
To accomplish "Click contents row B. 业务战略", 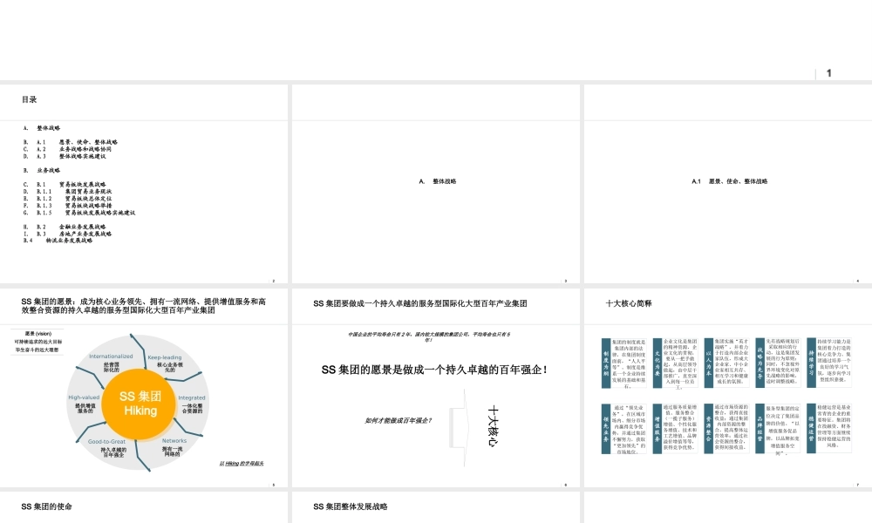I will click(42, 170).
